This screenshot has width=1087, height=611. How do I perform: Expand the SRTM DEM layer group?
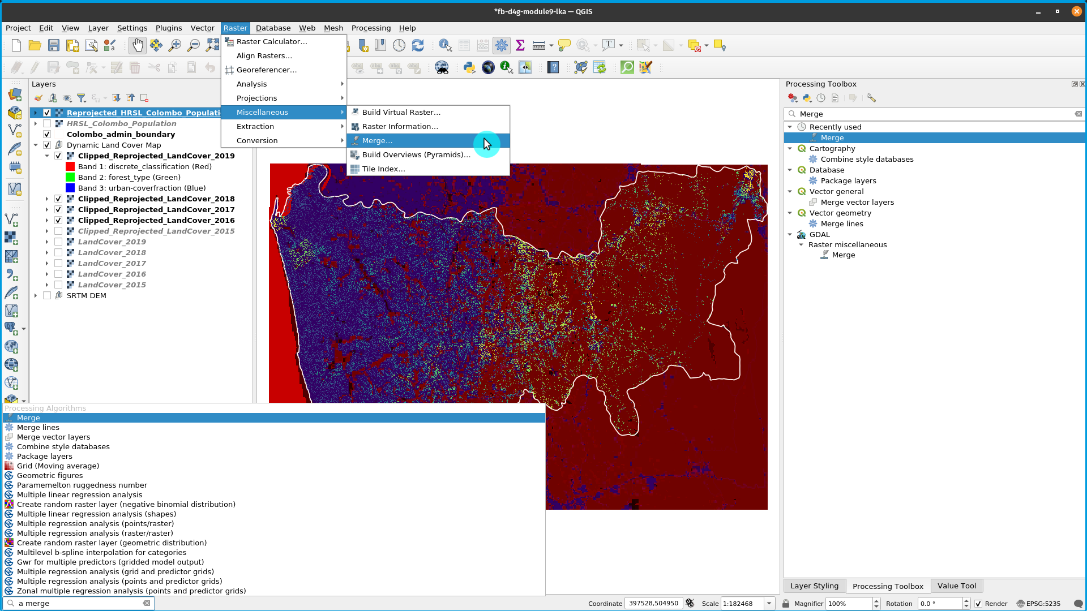click(35, 295)
